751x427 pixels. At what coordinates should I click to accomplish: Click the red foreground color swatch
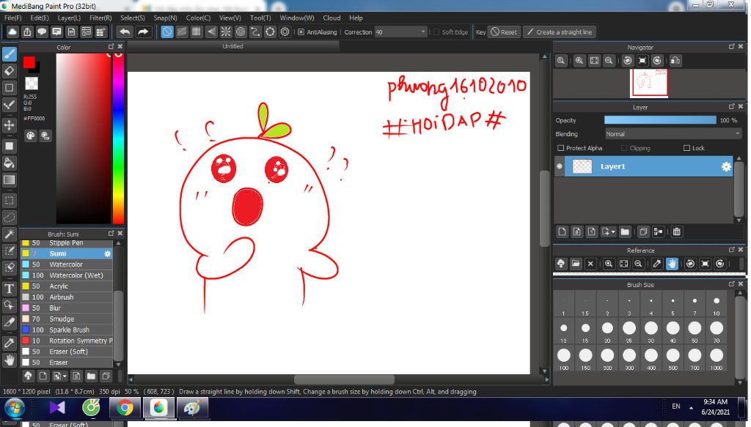pyautogui.click(x=29, y=62)
